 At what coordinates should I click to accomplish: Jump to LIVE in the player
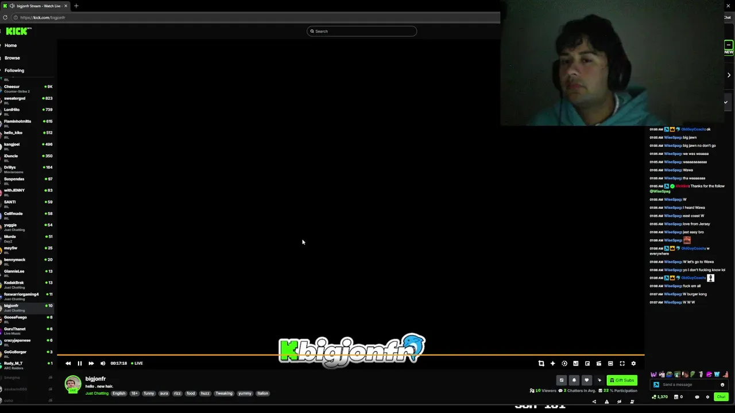click(x=137, y=363)
